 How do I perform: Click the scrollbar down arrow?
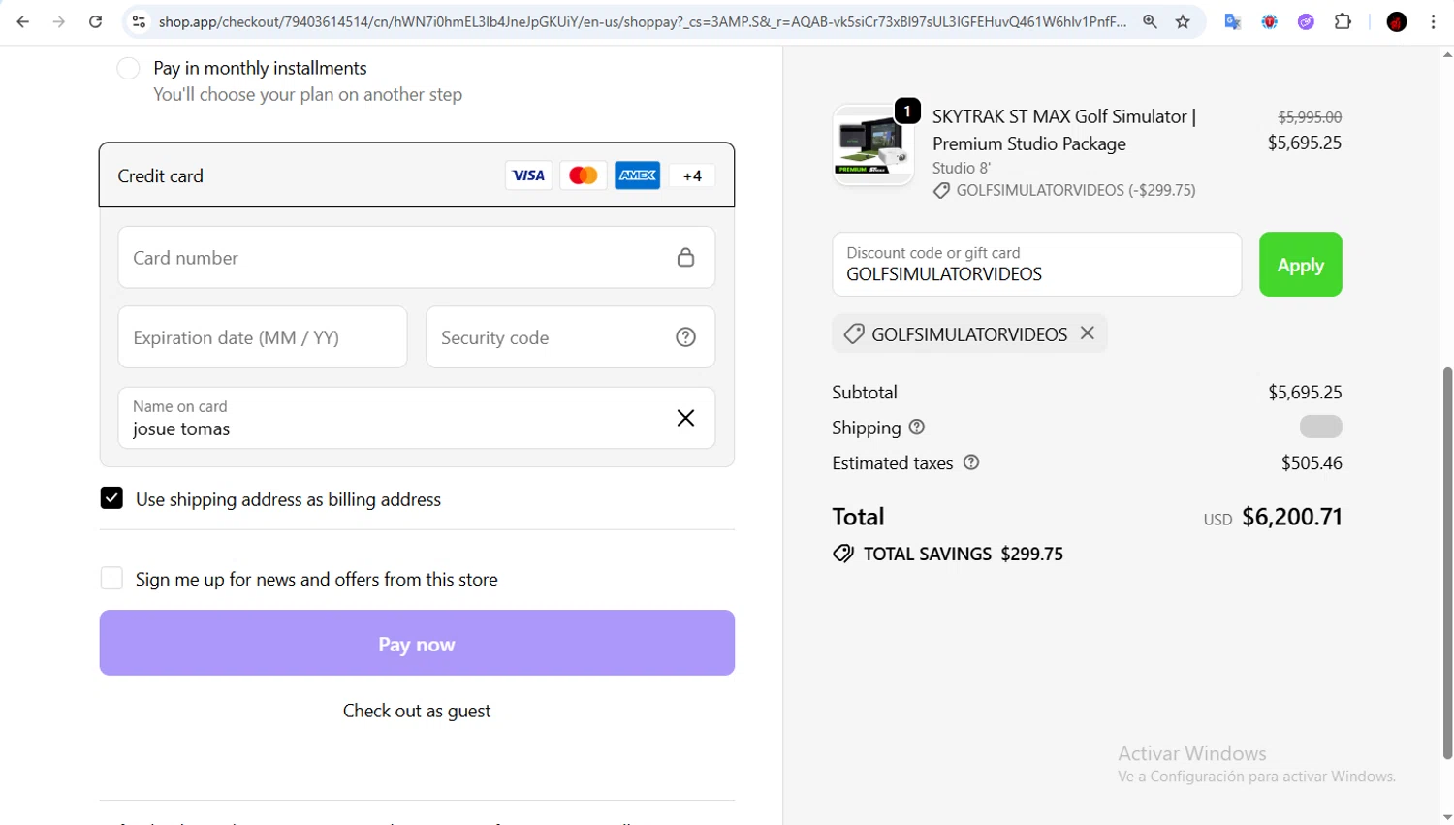(1447, 817)
